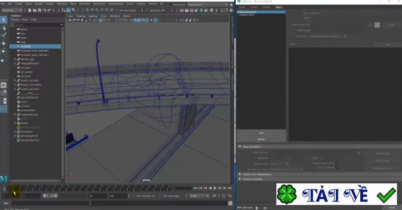This screenshot has width=402, height=210.
Task: Click go to start of playback range
Action: pyautogui.click(x=196, y=188)
